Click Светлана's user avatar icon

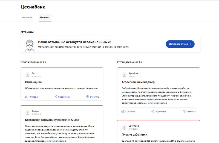click(124, 127)
